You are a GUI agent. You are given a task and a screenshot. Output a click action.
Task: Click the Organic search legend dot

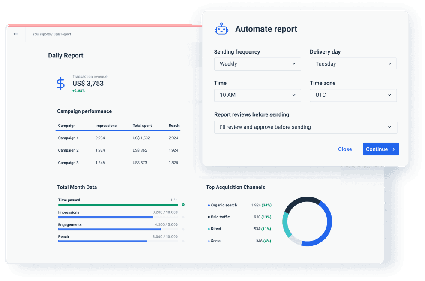209,205
